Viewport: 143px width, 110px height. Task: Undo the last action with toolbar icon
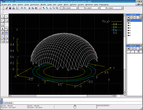tap(22, 8)
